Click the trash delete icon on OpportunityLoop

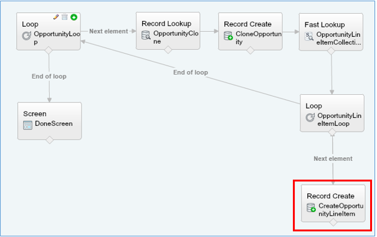(x=65, y=17)
